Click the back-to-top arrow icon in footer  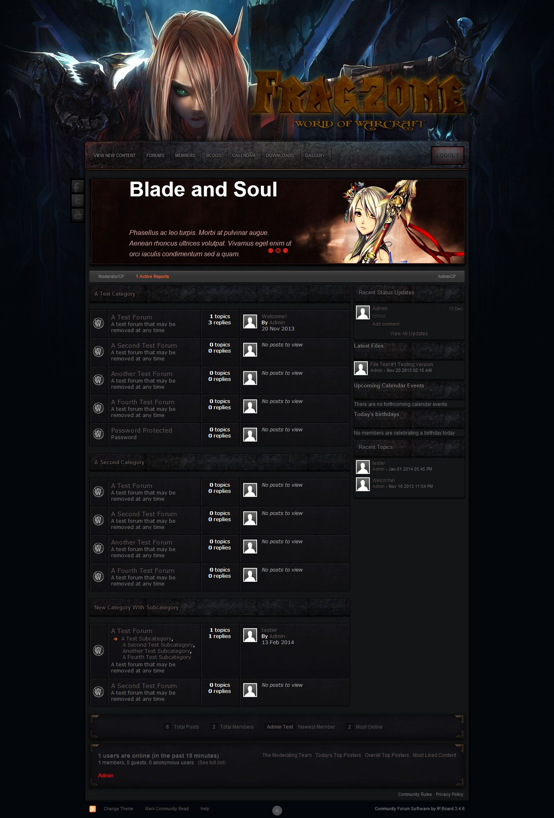point(277,810)
